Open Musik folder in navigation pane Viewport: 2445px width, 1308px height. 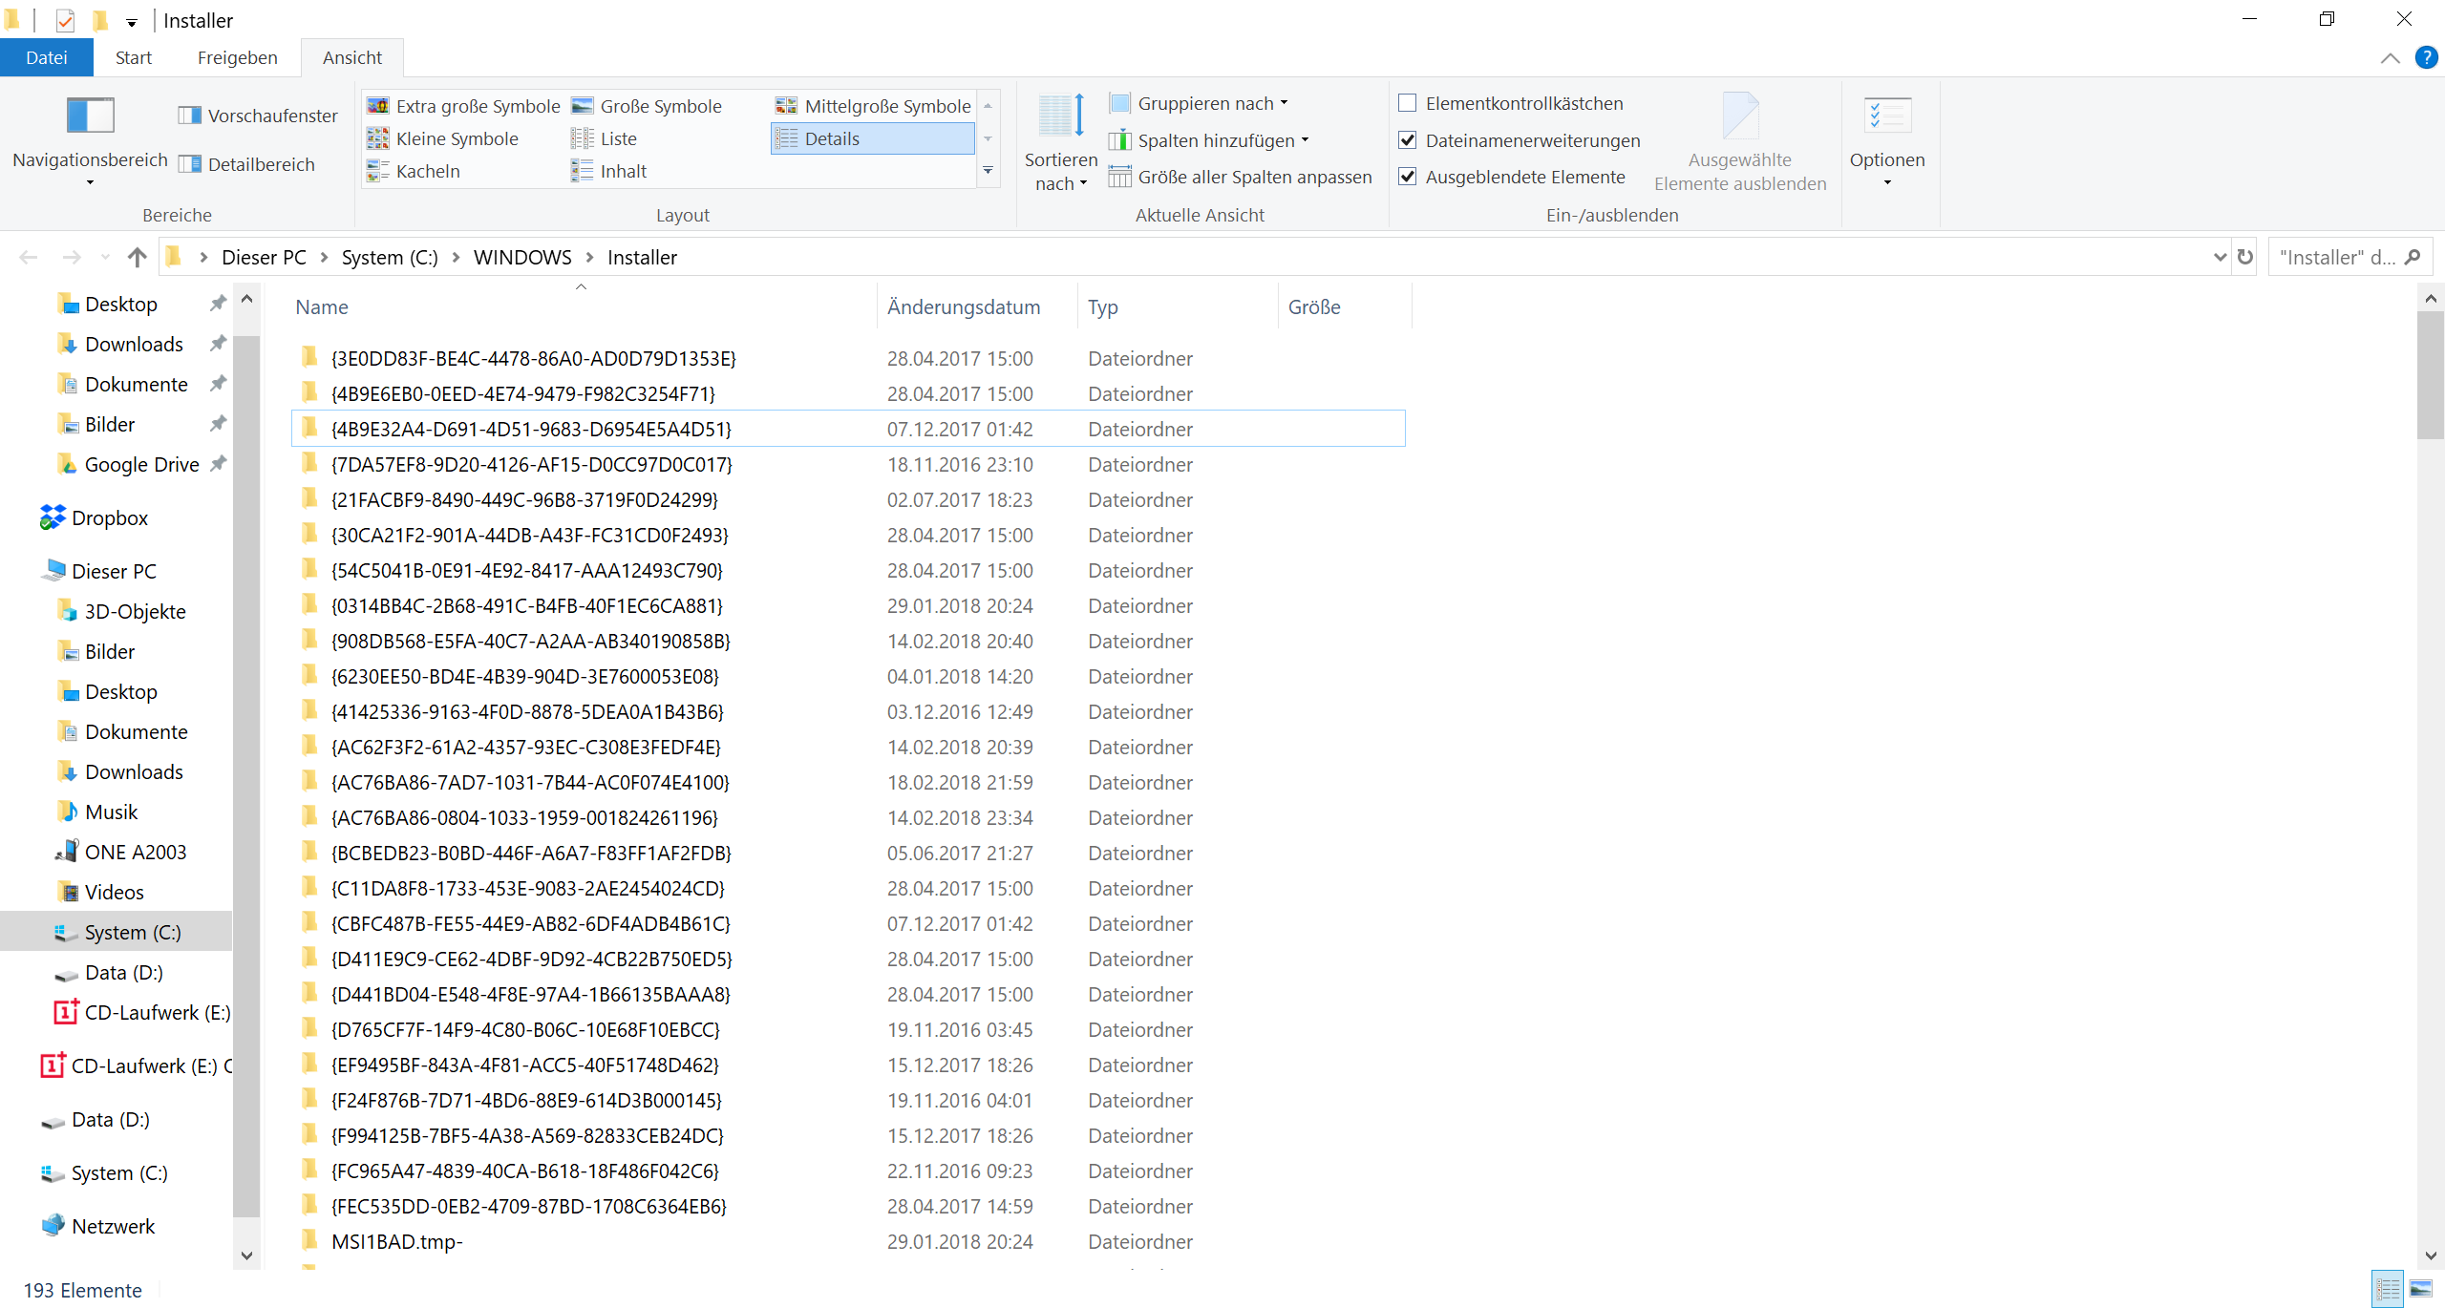96,812
